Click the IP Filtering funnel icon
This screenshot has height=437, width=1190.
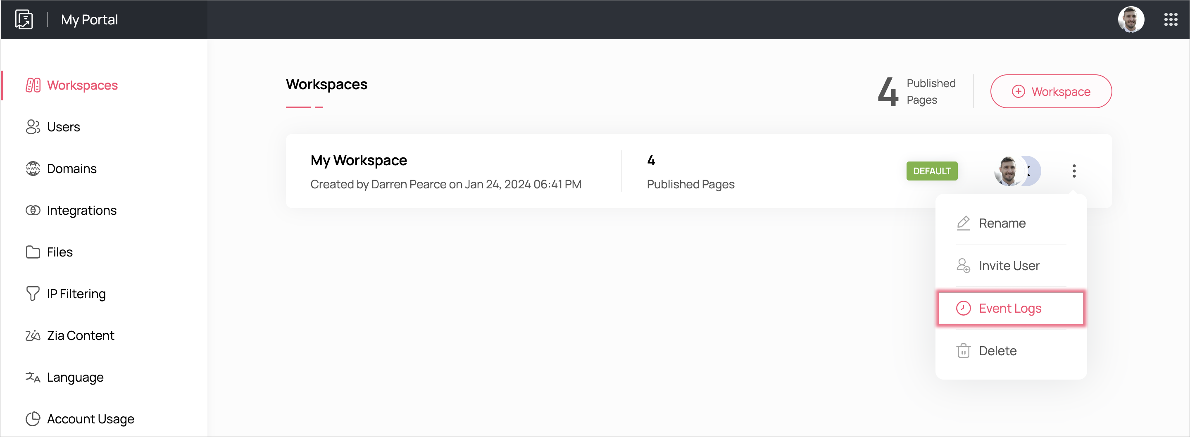(x=33, y=294)
